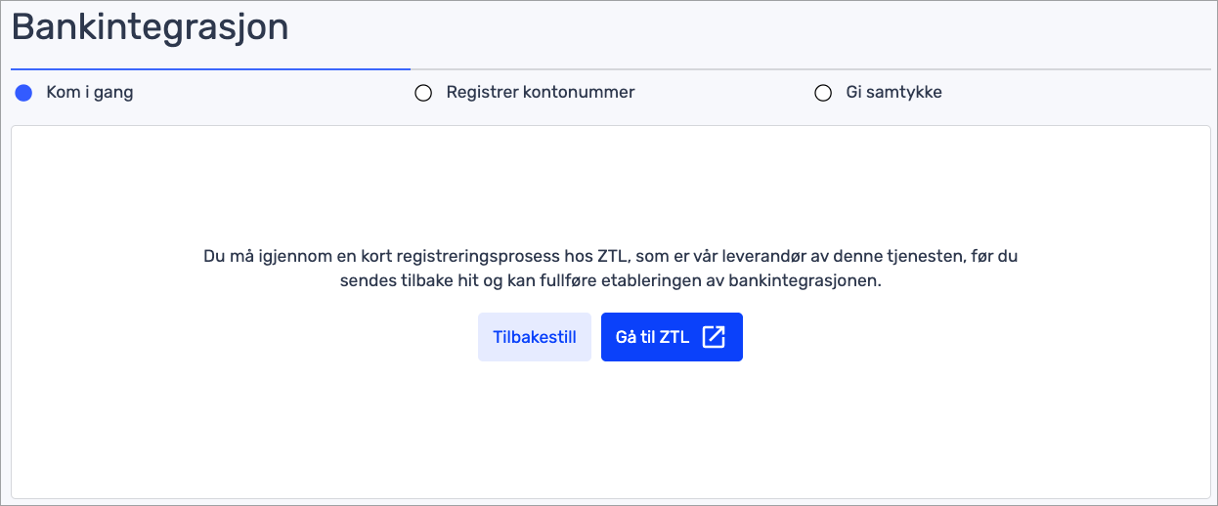Click the "Kom i gang" step label
Image resolution: width=1218 pixels, height=506 pixels.
coord(90,93)
